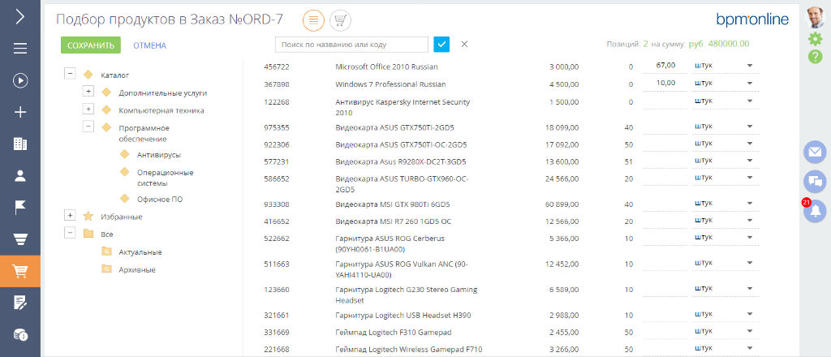Open the coins info icon section
This screenshot has width=831, height=357.
click(x=20, y=335)
